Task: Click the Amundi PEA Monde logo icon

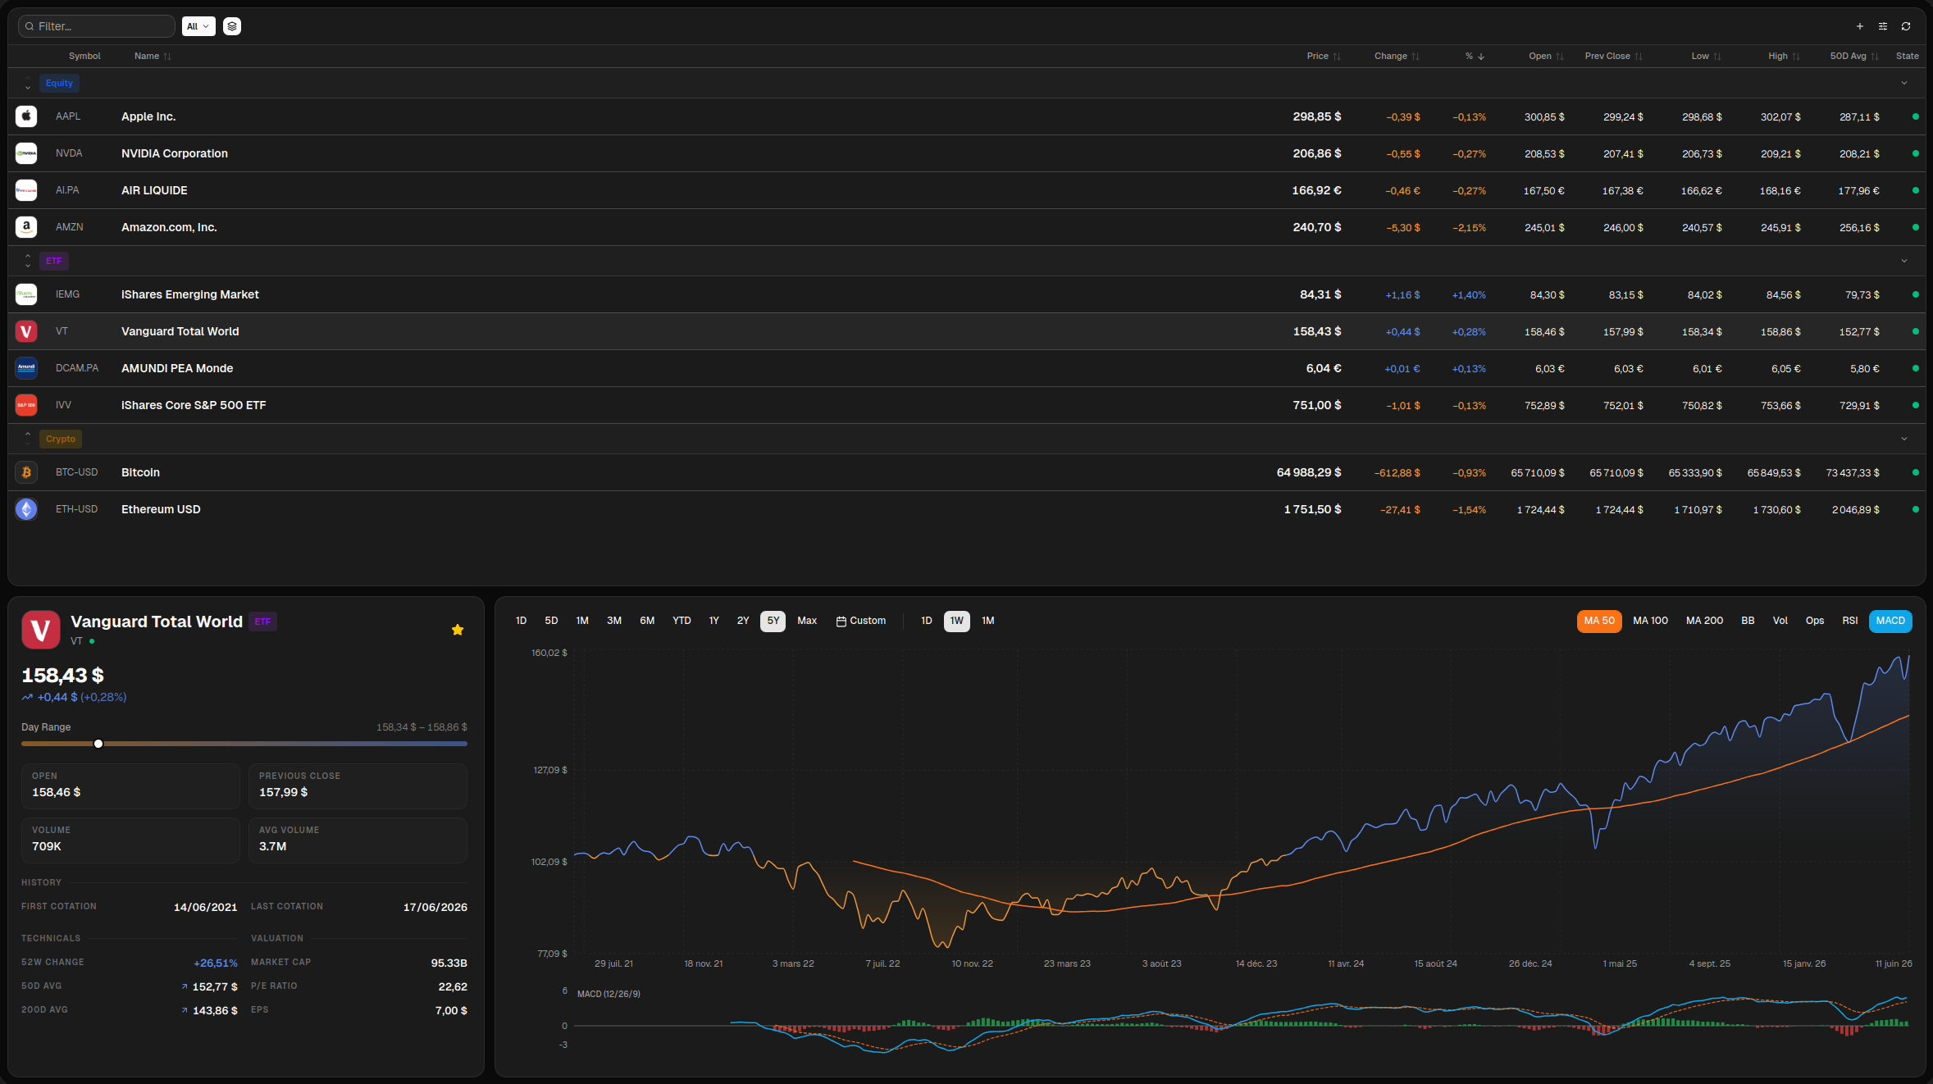Action: click(26, 368)
